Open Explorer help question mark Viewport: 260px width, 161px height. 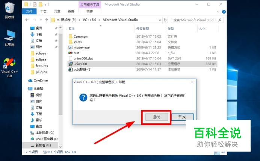tap(224, 12)
